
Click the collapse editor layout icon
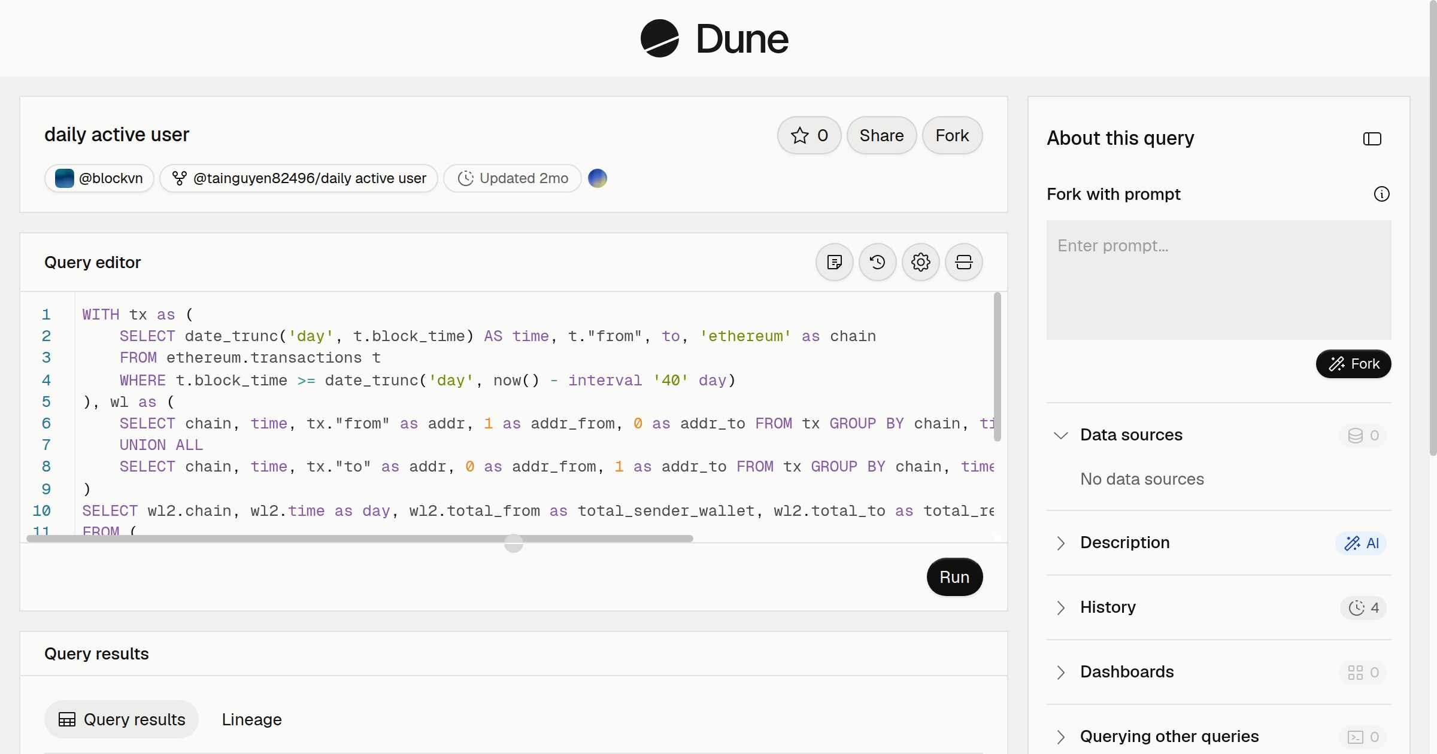pos(963,262)
